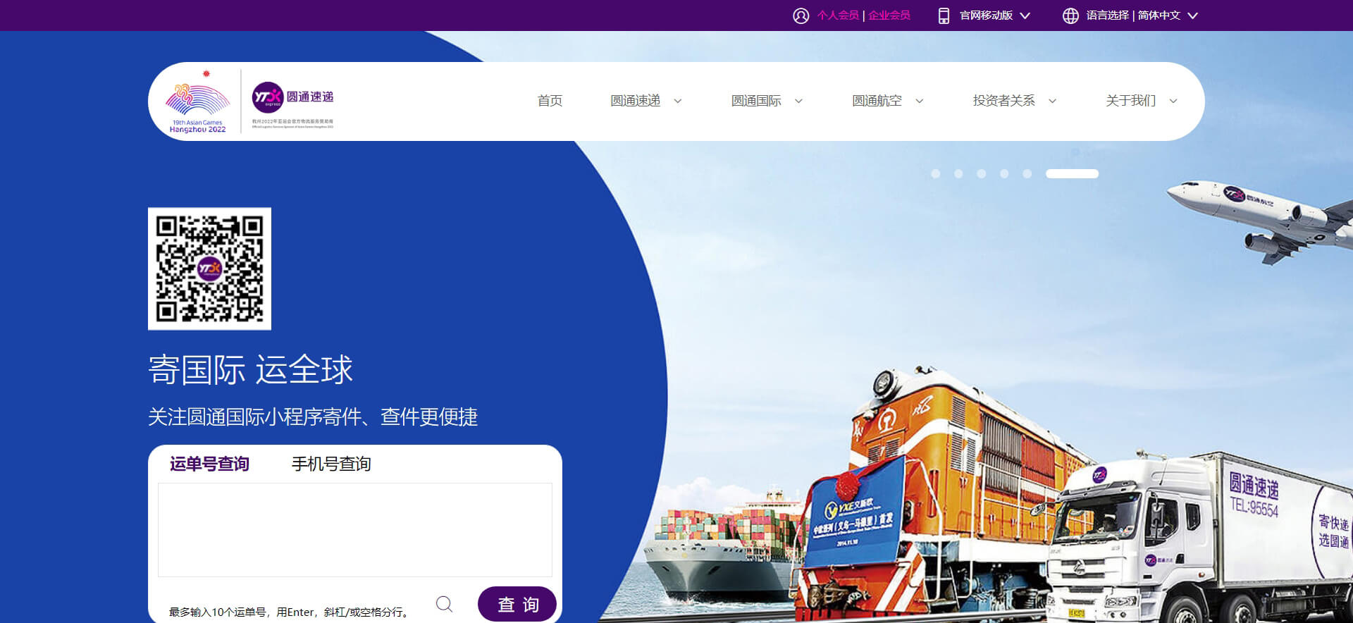Open the 圆通航空 navigation menu
Image resolution: width=1353 pixels, height=623 pixels.
(877, 101)
